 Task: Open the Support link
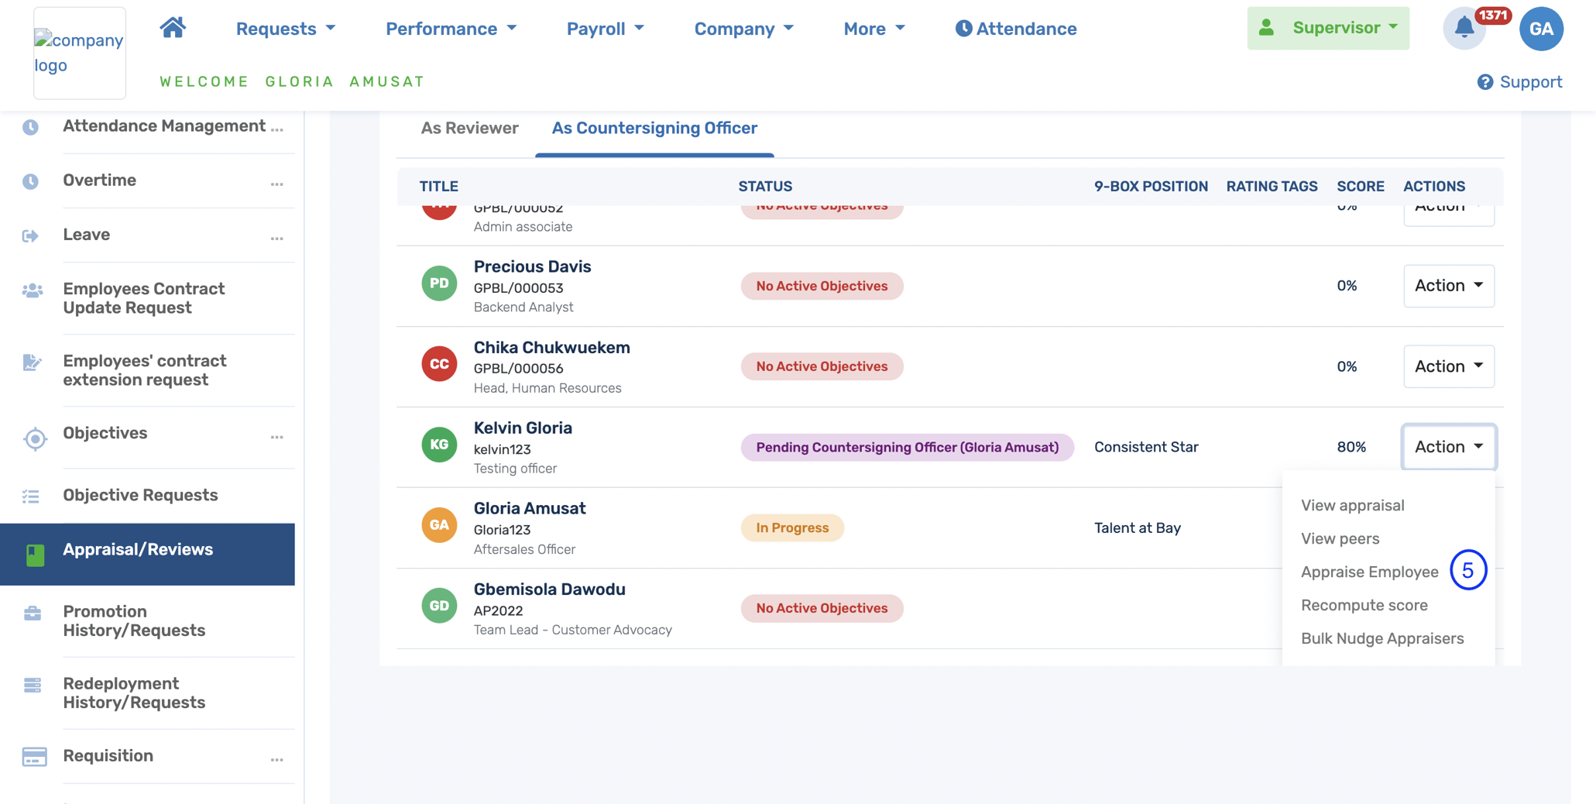(1519, 82)
